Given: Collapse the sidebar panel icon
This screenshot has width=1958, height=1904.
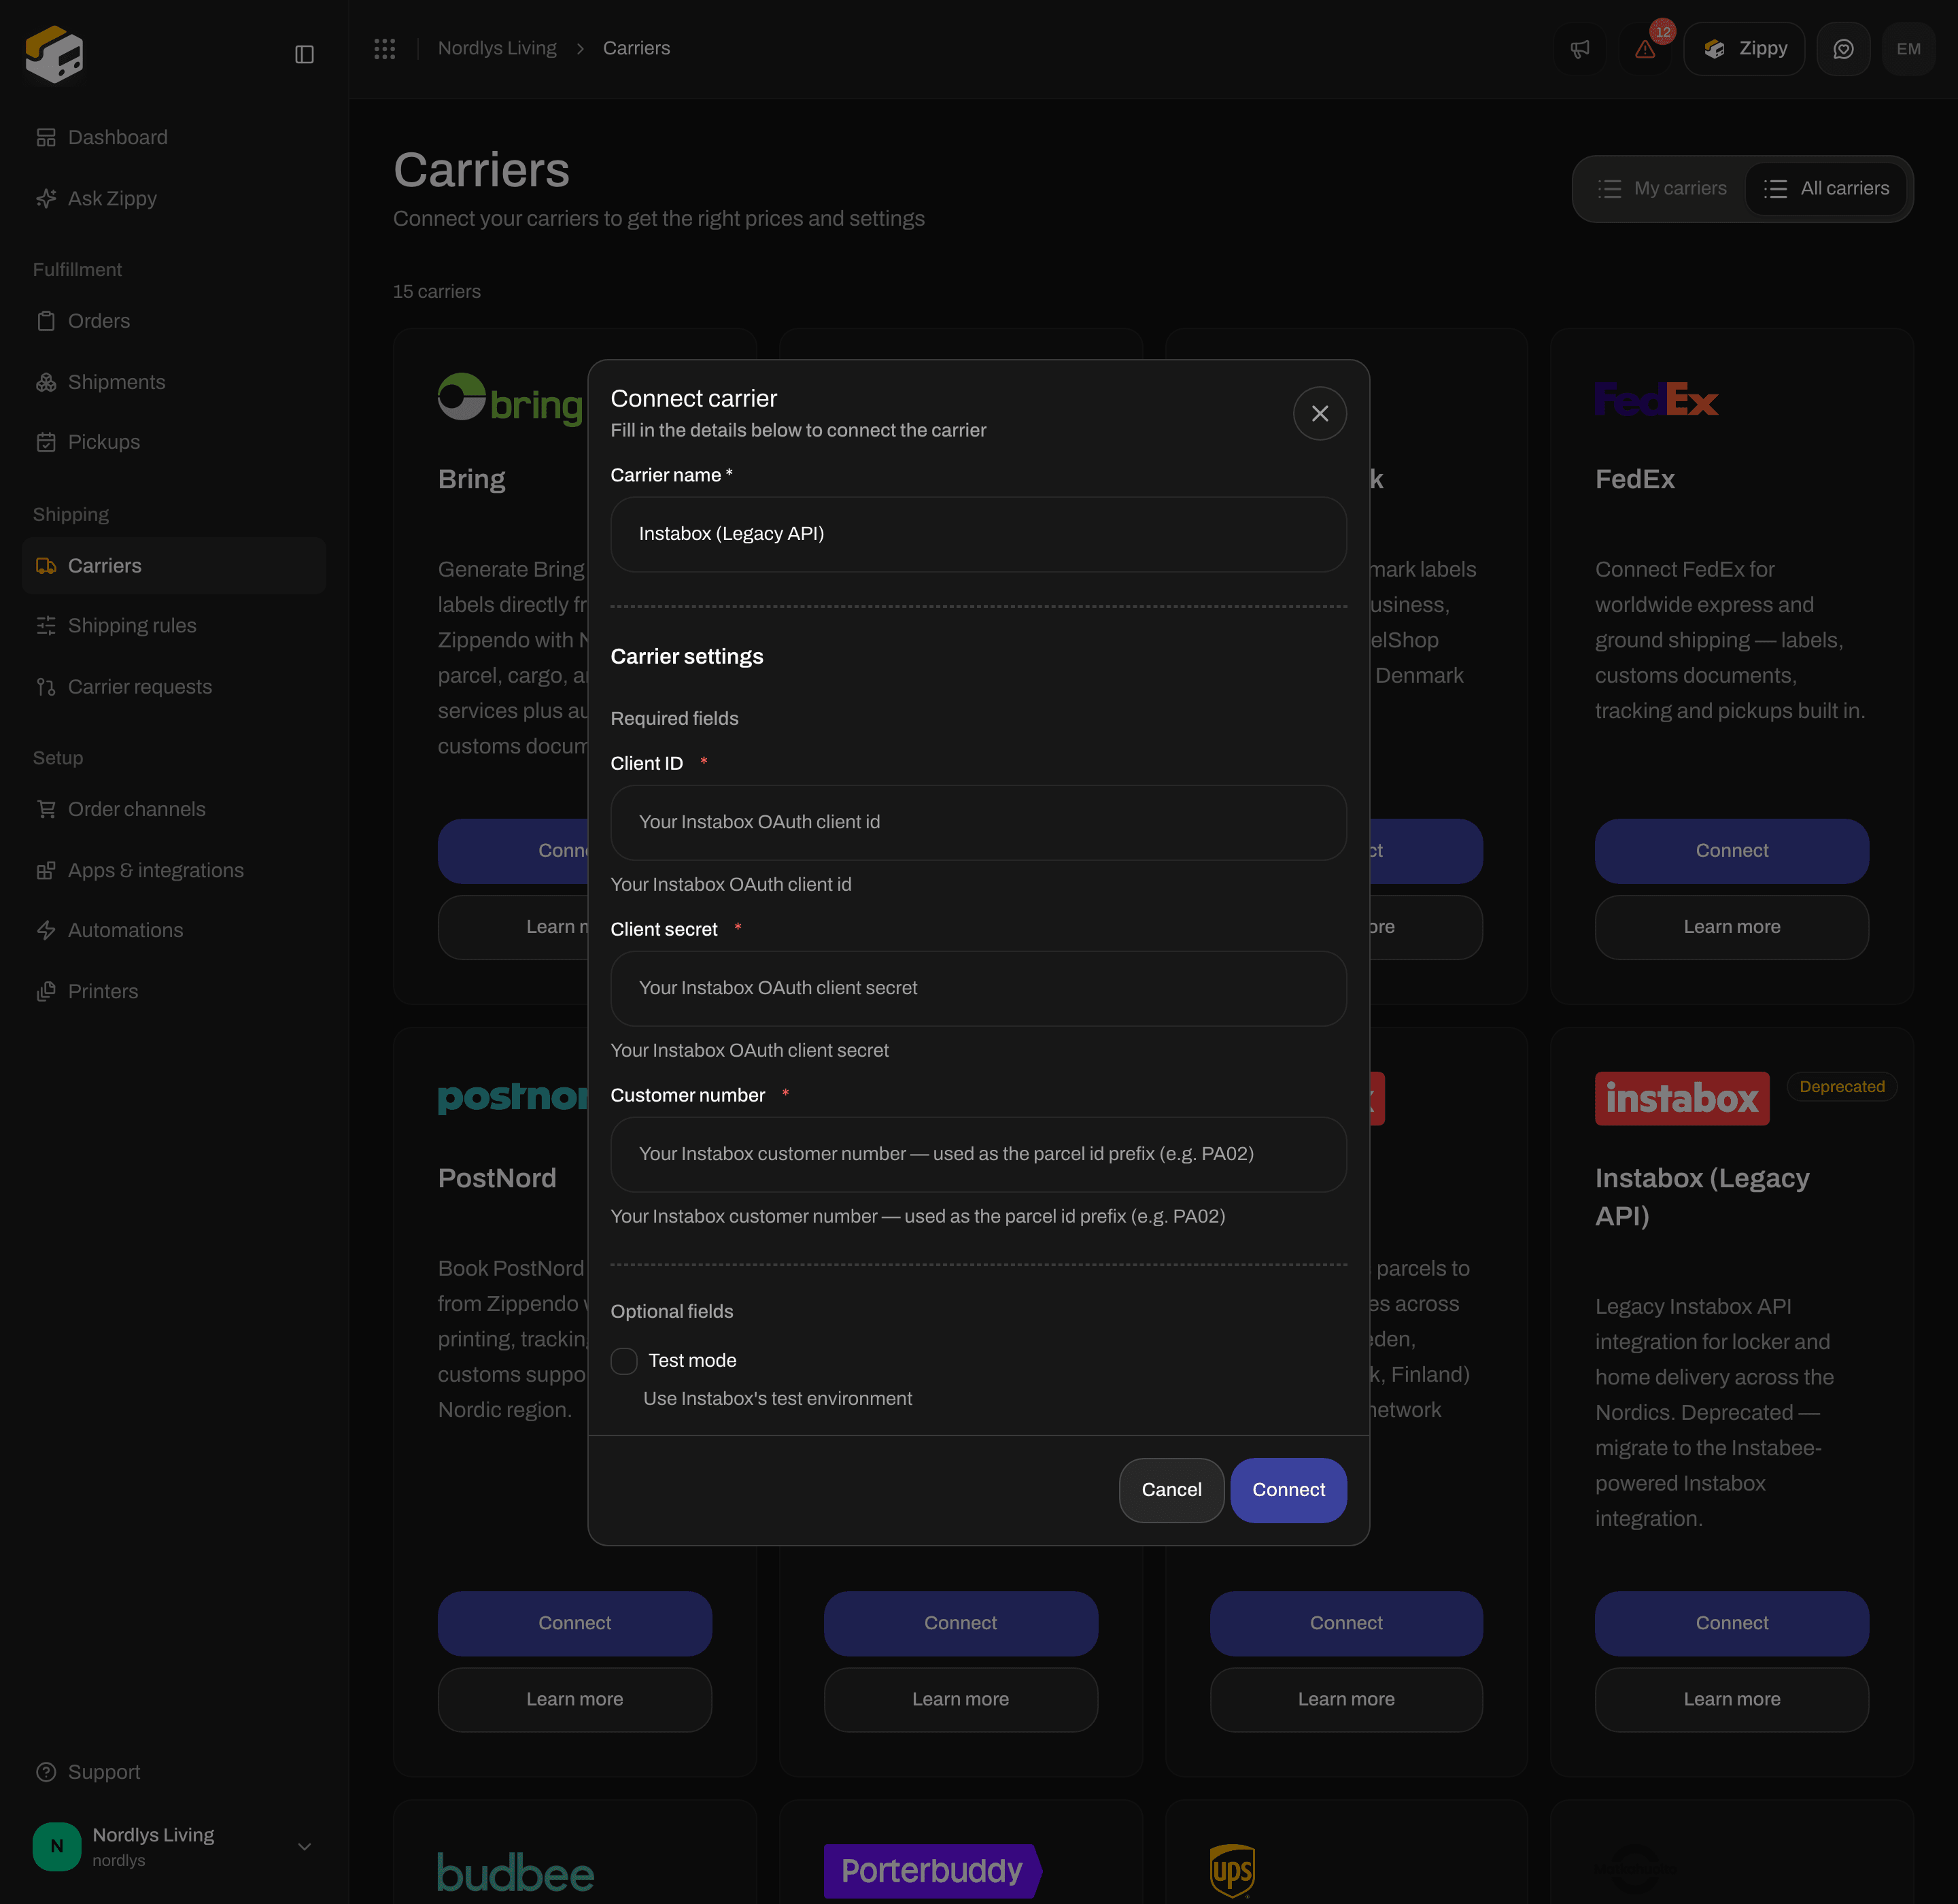Looking at the screenshot, I should coord(304,54).
